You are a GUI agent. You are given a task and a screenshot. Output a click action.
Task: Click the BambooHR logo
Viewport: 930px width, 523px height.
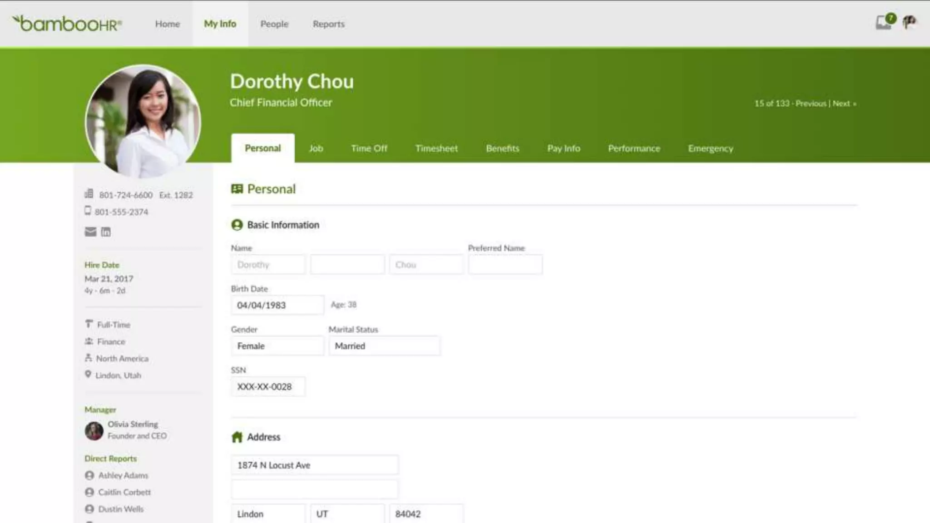(x=67, y=24)
